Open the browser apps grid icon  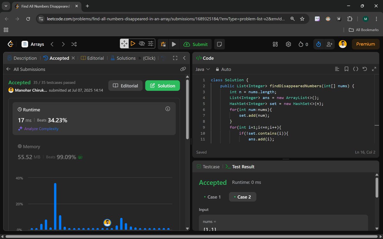(6, 30)
